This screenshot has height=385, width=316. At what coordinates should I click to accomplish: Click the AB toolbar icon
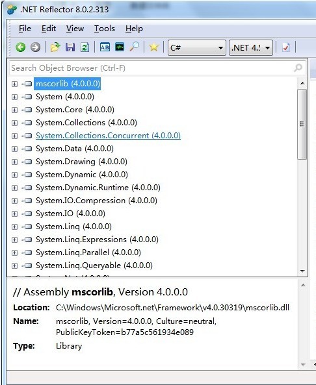point(105,47)
